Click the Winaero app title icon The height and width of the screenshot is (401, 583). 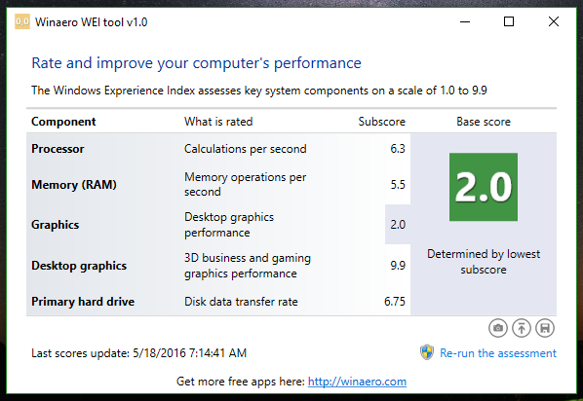[22, 22]
